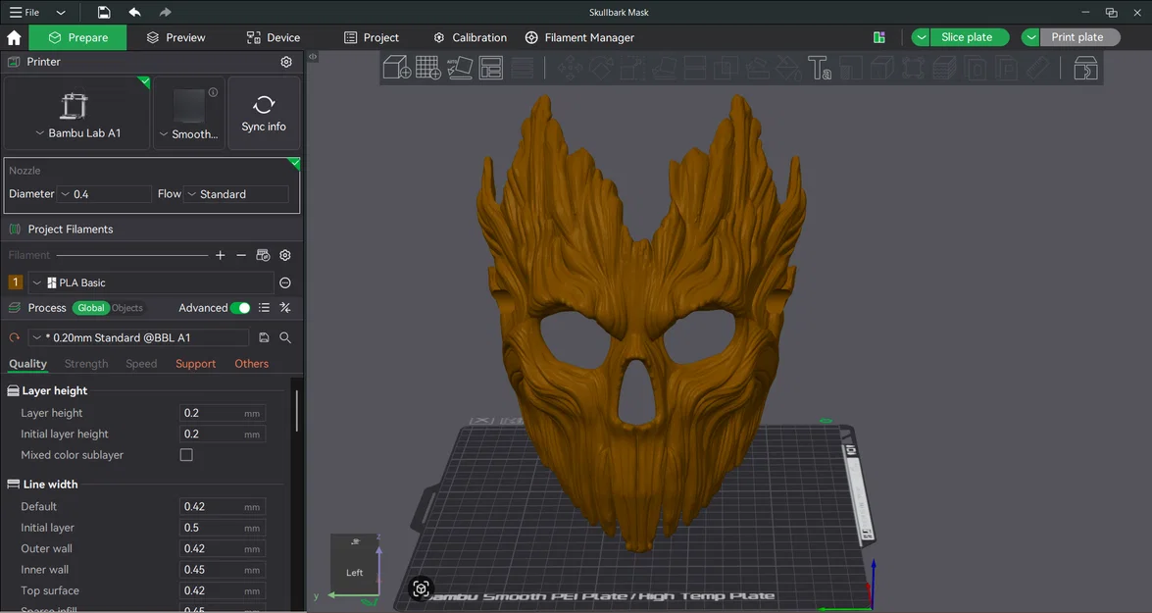Enable Mixed color sublayer checkbox

pos(186,455)
